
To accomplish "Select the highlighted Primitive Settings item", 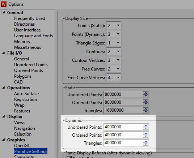I will point(30,151).
